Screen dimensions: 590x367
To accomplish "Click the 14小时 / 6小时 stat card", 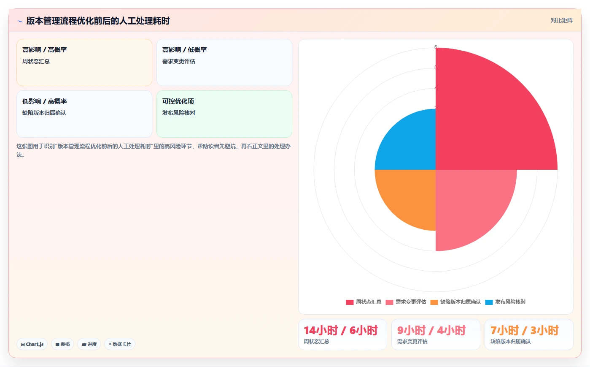I will [342, 334].
